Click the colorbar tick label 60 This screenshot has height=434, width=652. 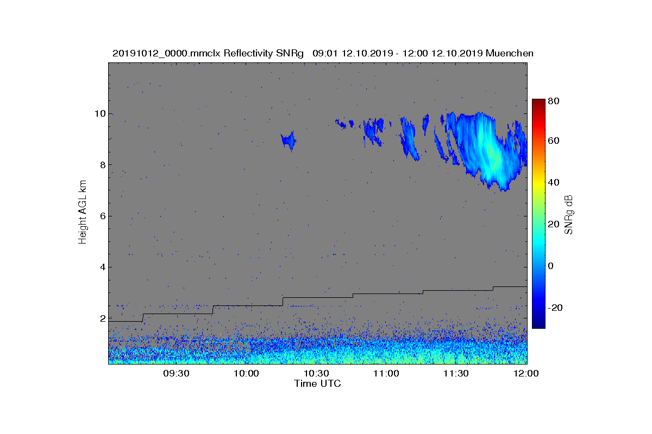pos(554,141)
